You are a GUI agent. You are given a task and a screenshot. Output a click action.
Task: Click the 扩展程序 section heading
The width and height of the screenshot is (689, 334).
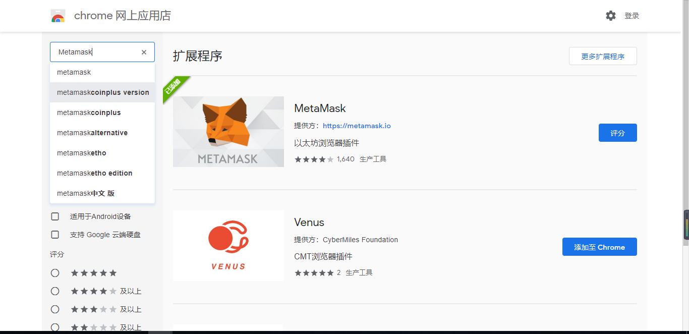pos(198,56)
